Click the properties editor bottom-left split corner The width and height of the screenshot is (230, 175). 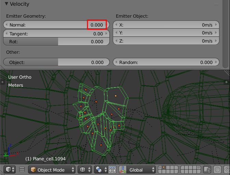(2, 67)
